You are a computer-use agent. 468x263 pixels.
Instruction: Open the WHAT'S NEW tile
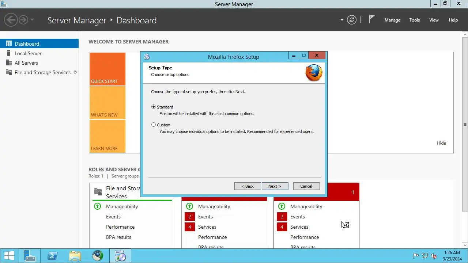[107, 103]
